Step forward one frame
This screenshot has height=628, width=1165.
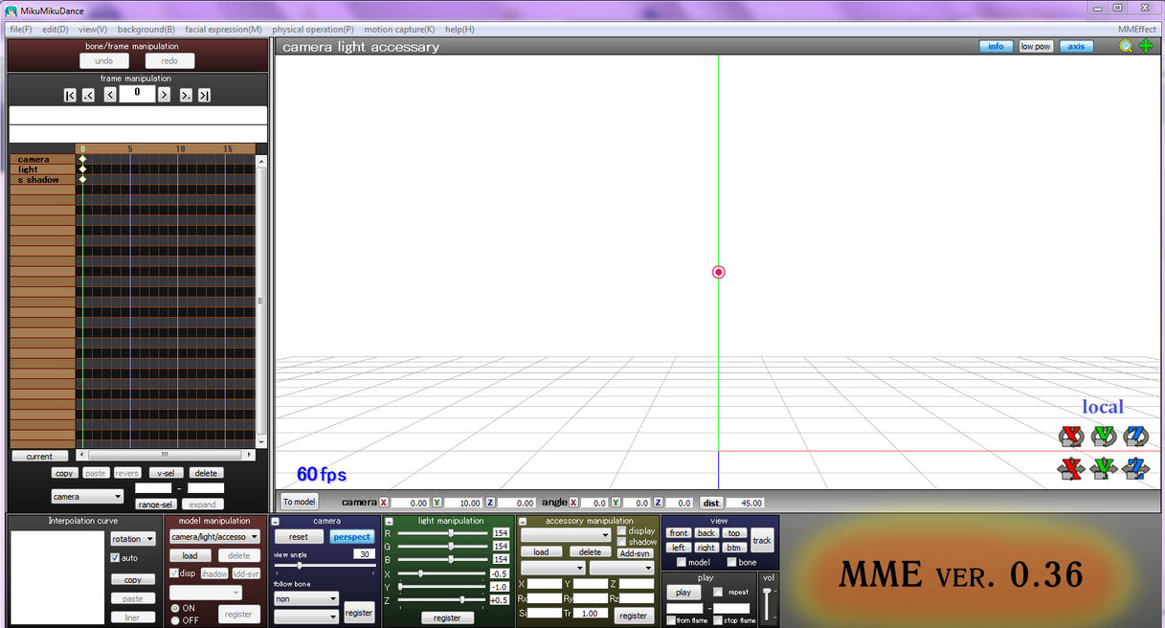tap(164, 95)
